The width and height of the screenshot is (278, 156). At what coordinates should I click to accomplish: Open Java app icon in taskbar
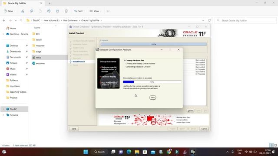pos(185,152)
